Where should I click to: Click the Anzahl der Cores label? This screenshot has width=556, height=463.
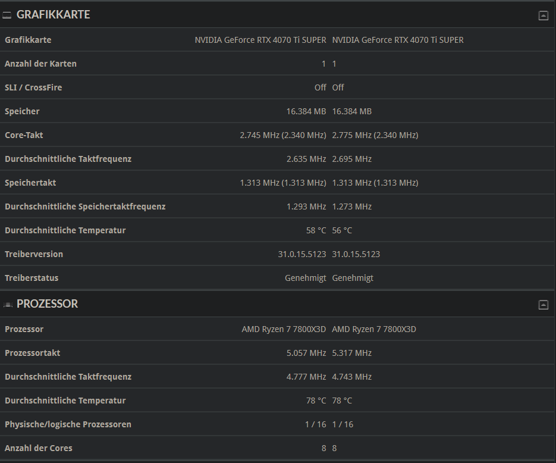[38, 448]
